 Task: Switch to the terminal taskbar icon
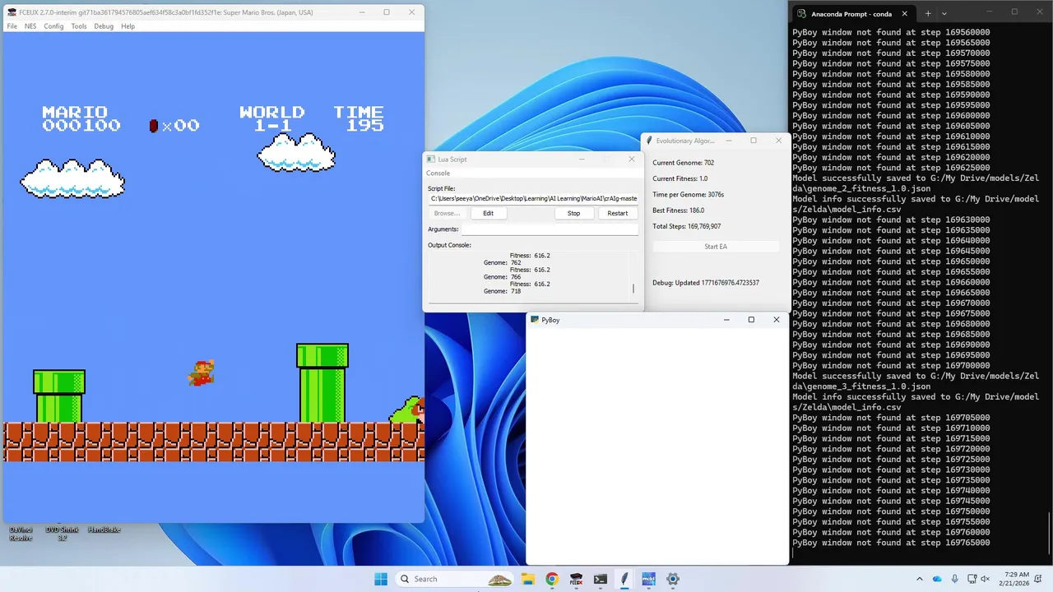tap(601, 579)
